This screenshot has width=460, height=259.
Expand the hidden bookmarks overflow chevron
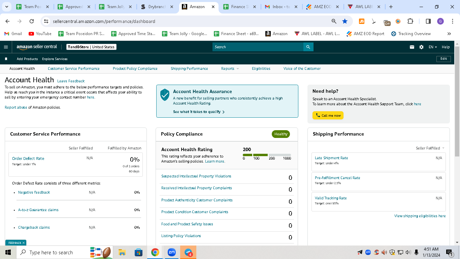coord(449,34)
